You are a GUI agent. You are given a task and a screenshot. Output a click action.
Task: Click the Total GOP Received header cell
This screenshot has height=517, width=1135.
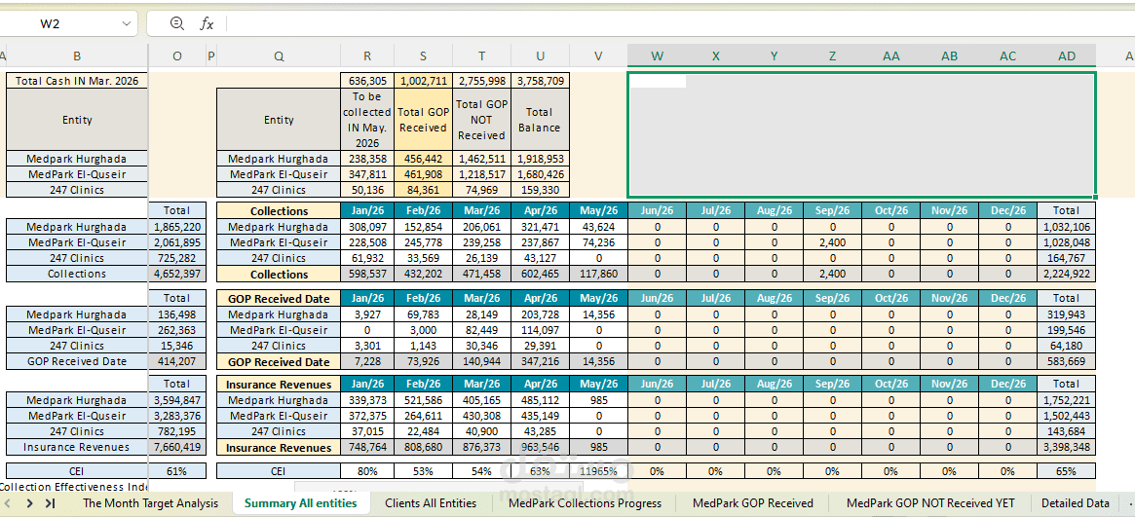424,120
